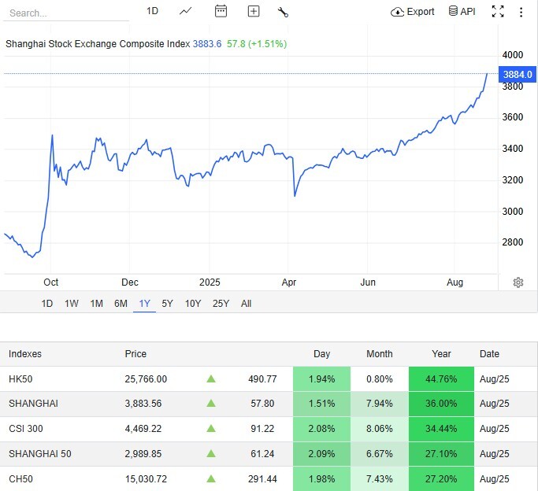Click in the Search input field
The height and width of the screenshot is (491, 538).
click(67, 13)
